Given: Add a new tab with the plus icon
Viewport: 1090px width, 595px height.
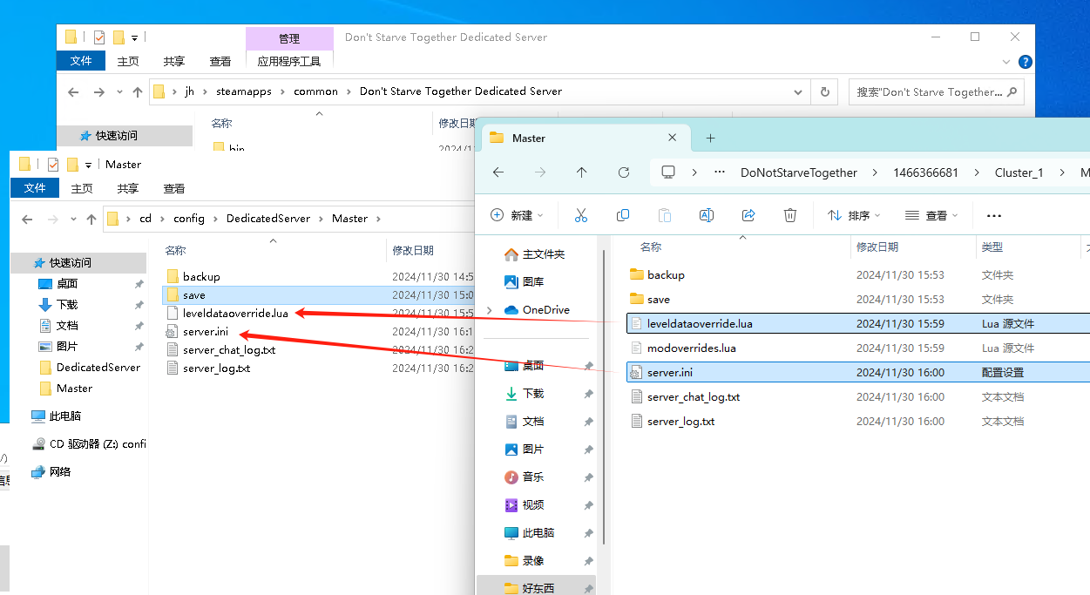Looking at the screenshot, I should click(x=710, y=138).
